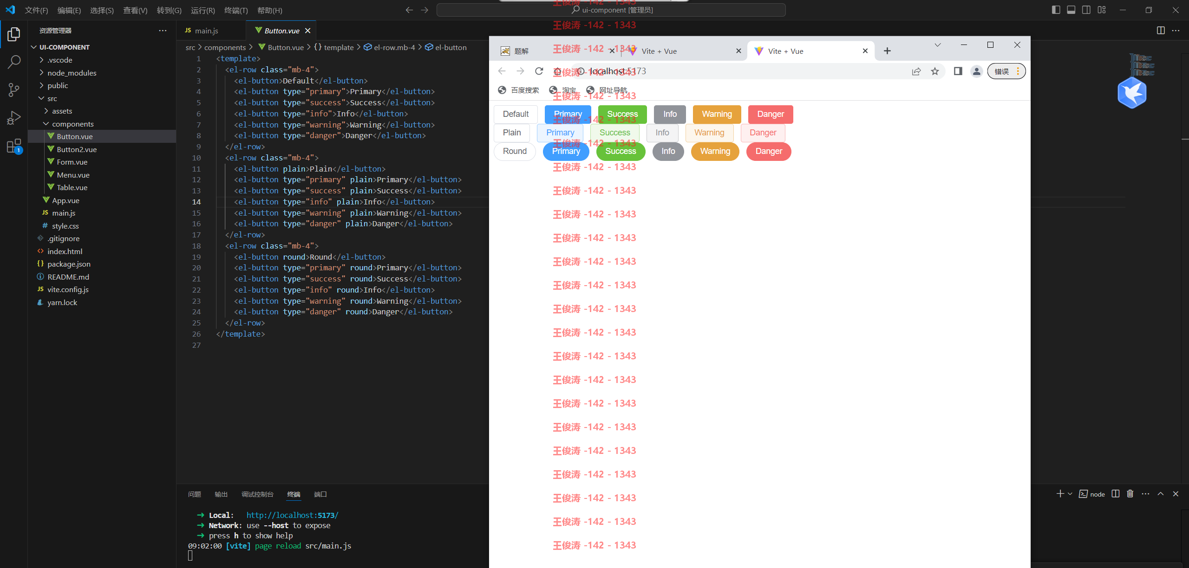Open the Search view in activity bar

pos(14,62)
